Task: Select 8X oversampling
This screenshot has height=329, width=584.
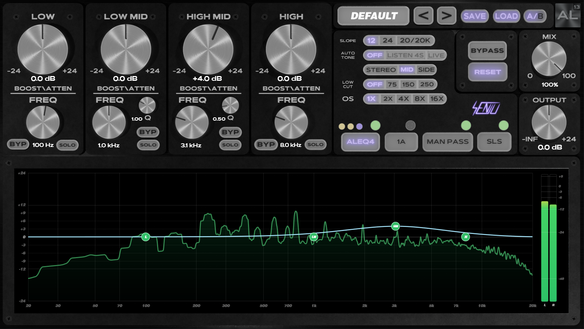Action: pos(420,99)
